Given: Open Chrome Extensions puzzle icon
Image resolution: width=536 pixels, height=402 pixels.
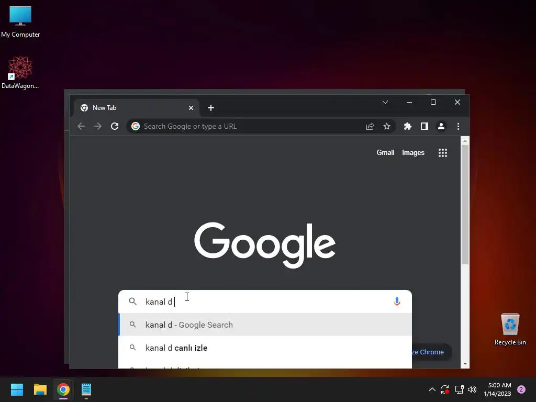Looking at the screenshot, I should 407,126.
